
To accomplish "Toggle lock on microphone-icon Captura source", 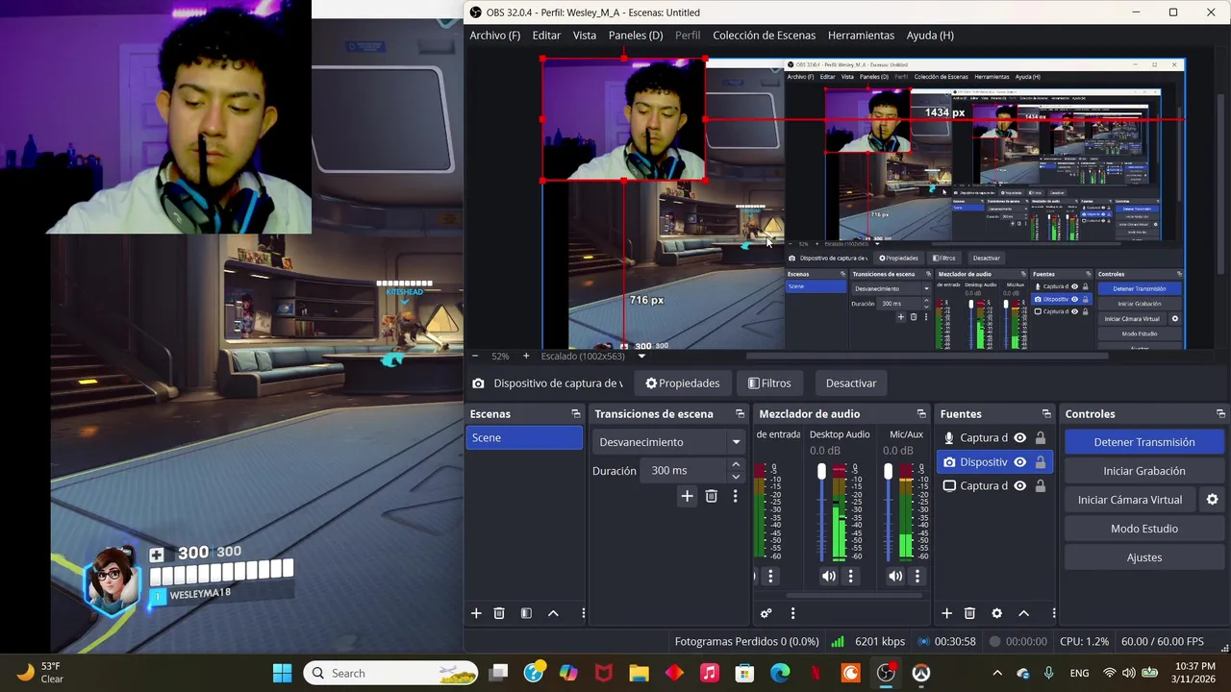I will tap(1040, 438).
